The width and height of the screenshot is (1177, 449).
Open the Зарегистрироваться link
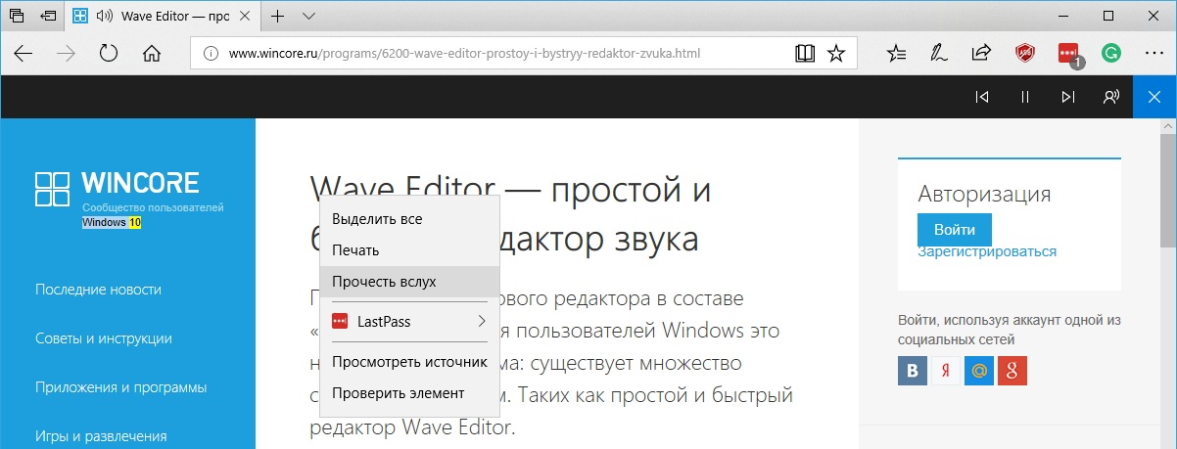pyautogui.click(x=987, y=251)
